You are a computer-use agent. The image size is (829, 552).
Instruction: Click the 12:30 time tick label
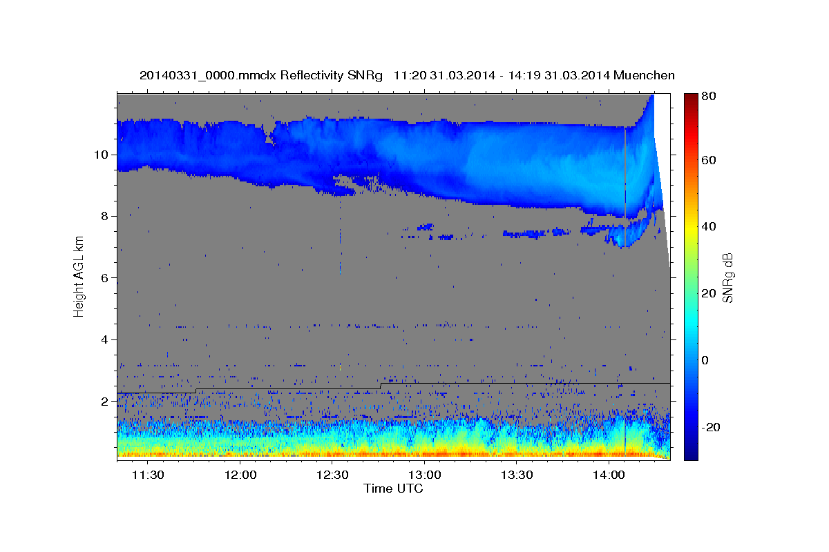[x=332, y=475]
